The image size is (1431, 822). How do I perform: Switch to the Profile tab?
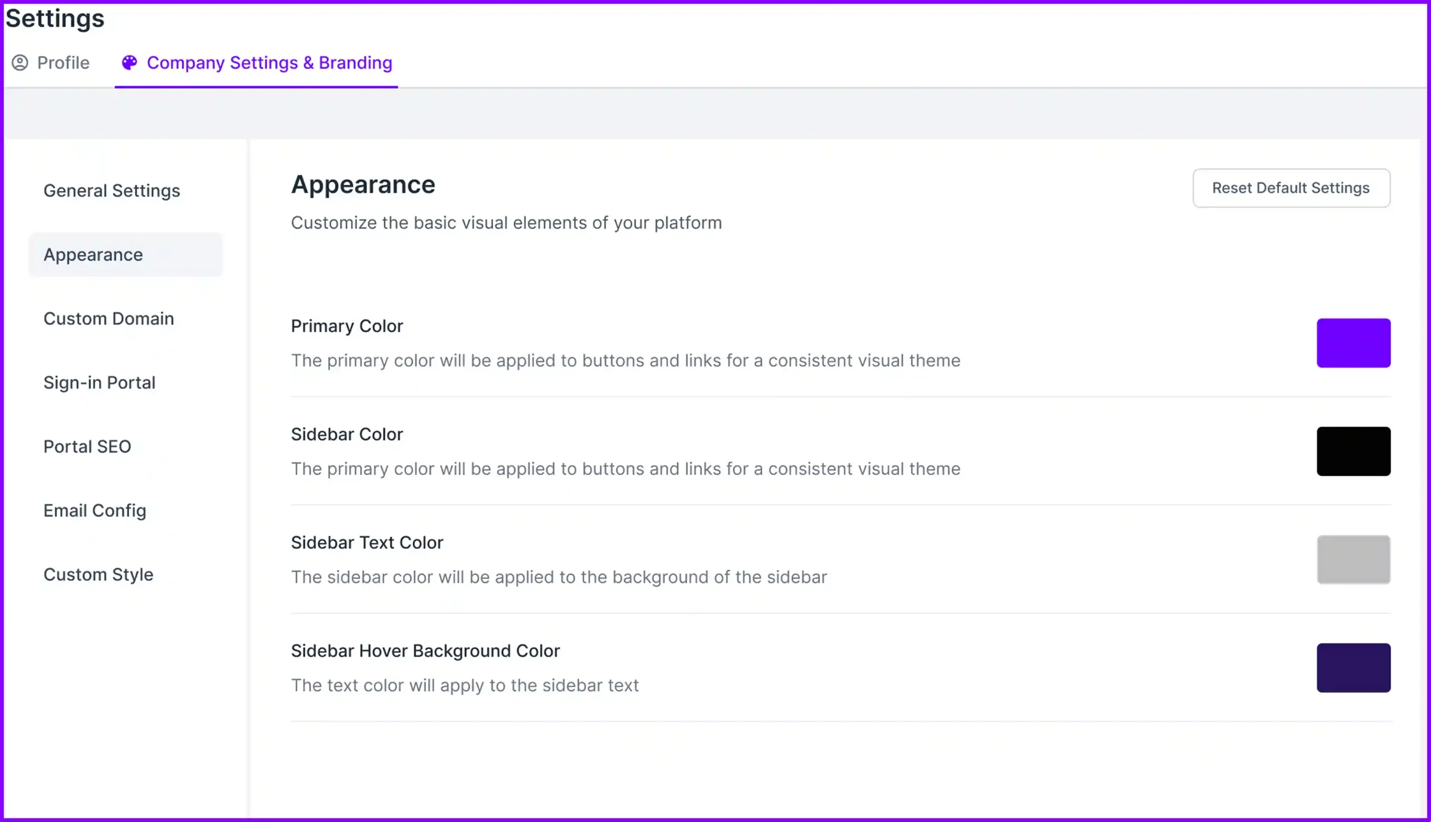pos(62,63)
